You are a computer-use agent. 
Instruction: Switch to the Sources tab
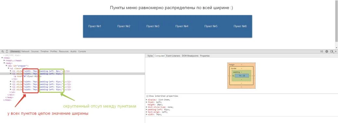click(x=35, y=52)
